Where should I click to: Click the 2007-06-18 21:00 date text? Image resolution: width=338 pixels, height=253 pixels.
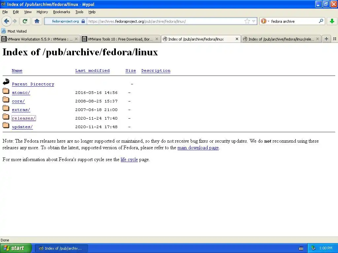(x=96, y=110)
